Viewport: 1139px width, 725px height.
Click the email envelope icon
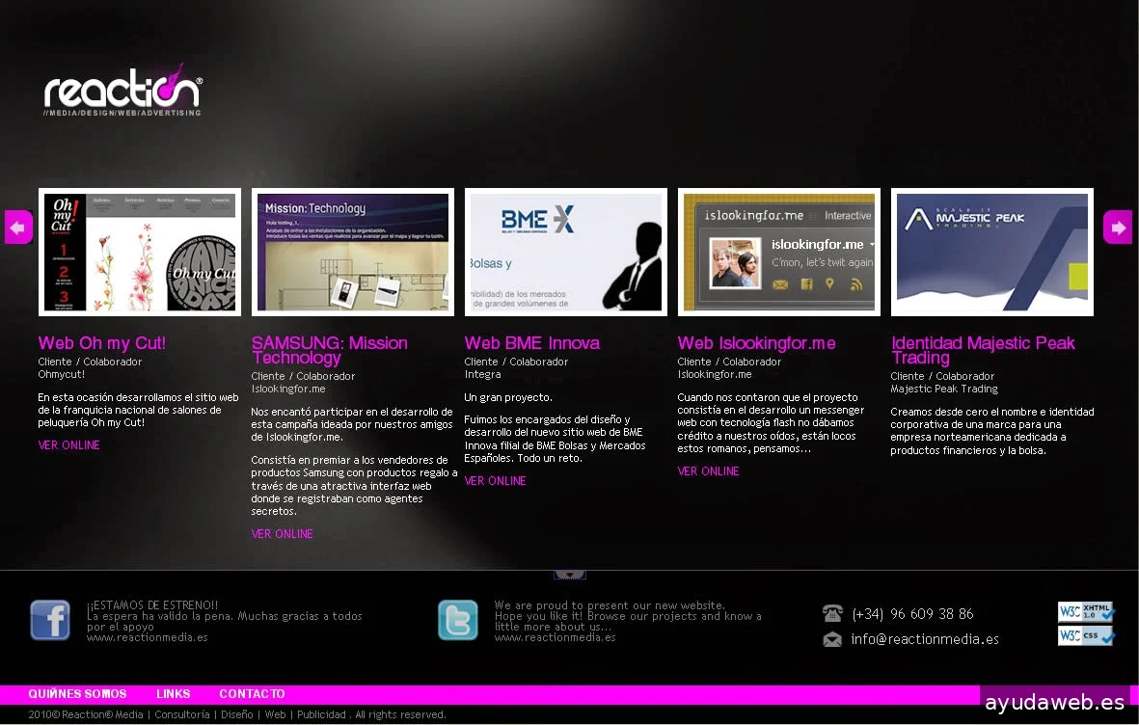[832, 639]
